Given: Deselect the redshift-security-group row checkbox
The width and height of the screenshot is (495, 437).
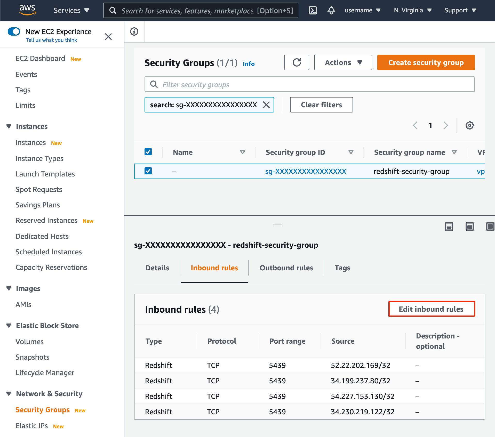Looking at the screenshot, I should (148, 171).
